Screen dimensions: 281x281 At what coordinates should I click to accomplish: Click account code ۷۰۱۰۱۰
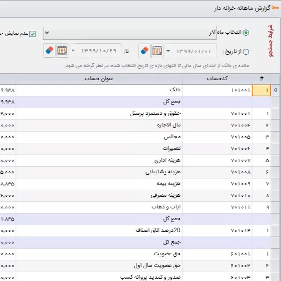241,195
